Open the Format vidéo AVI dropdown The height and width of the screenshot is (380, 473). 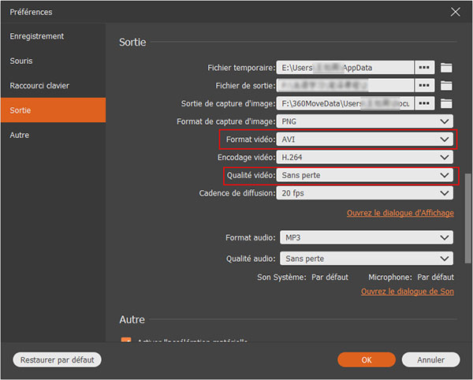[x=365, y=140]
